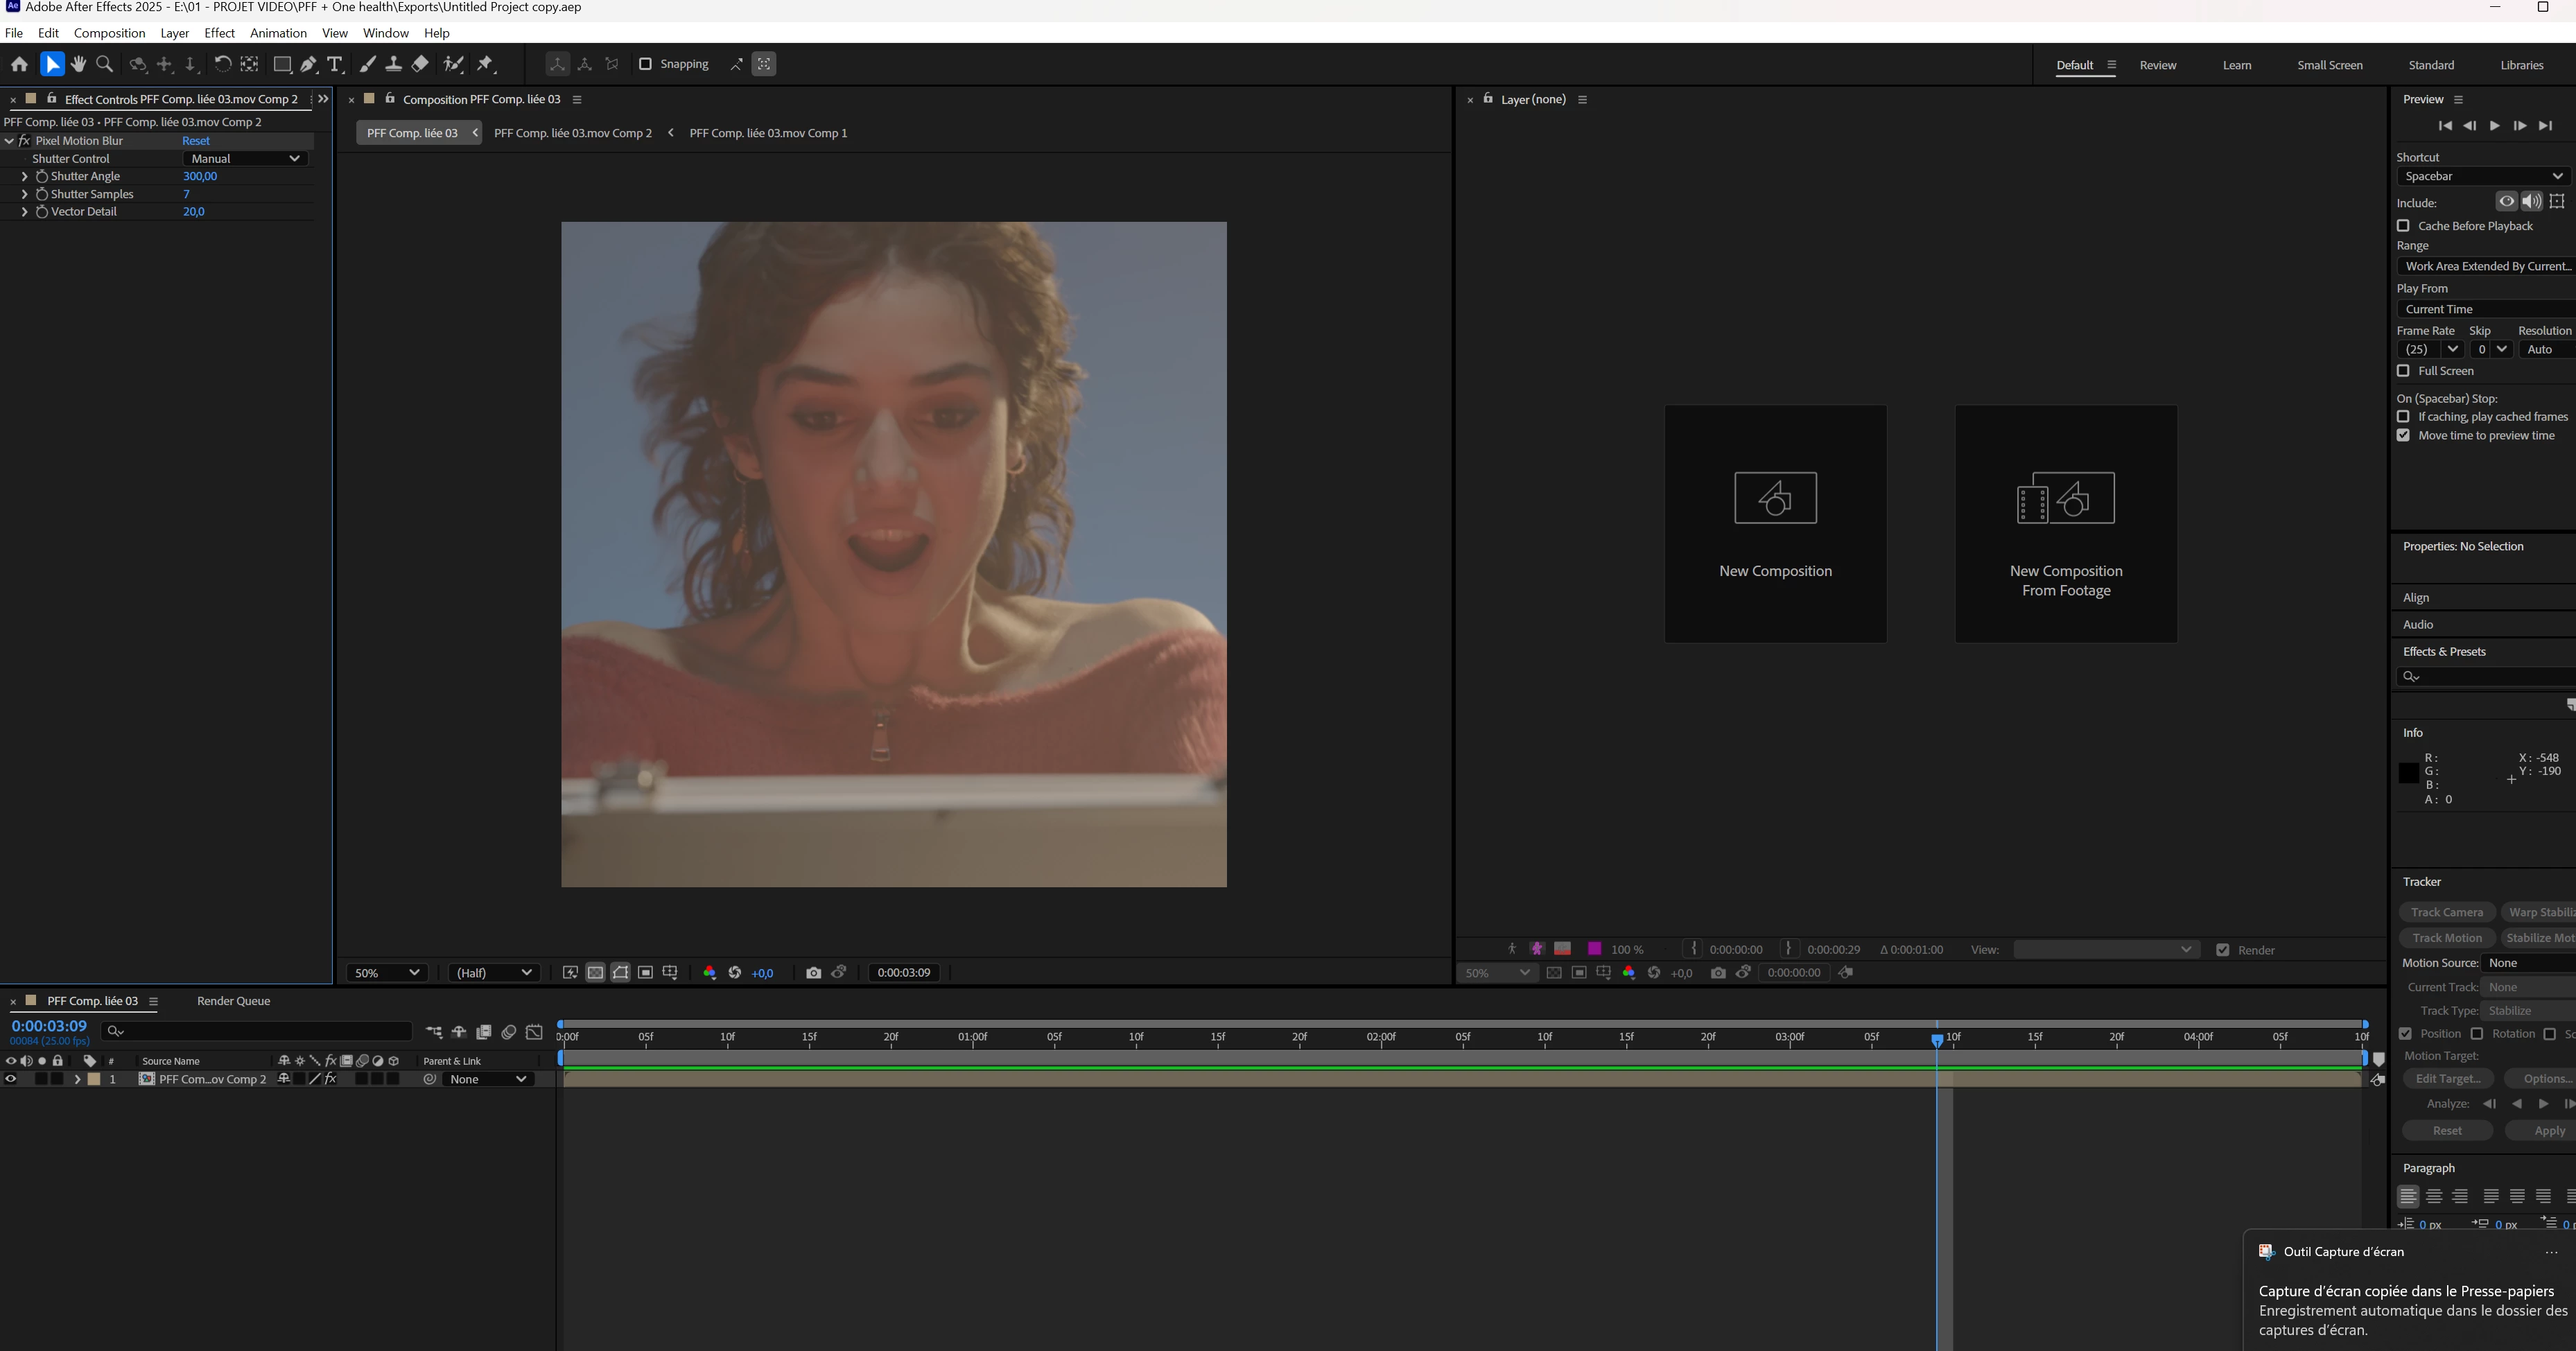Enable the Snapping checkbox
This screenshot has width=2576, height=1351.
tap(645, 64)
